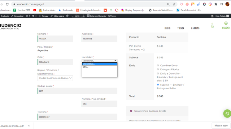Image resolution: width=231 pixels, height=129 pixels.
Task: Click Personalizar in the WordPress admin bar
Action: [17, 16]
